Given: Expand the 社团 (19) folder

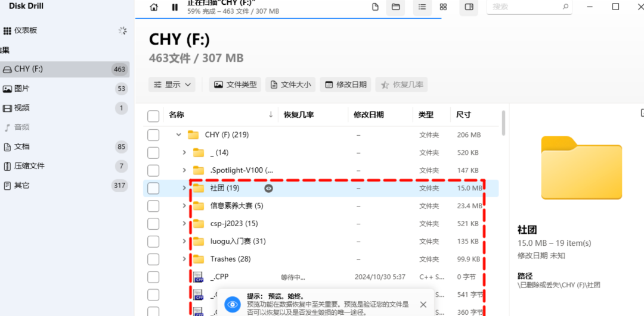Looking at the screenshot, I should click(x=184, y=188).
